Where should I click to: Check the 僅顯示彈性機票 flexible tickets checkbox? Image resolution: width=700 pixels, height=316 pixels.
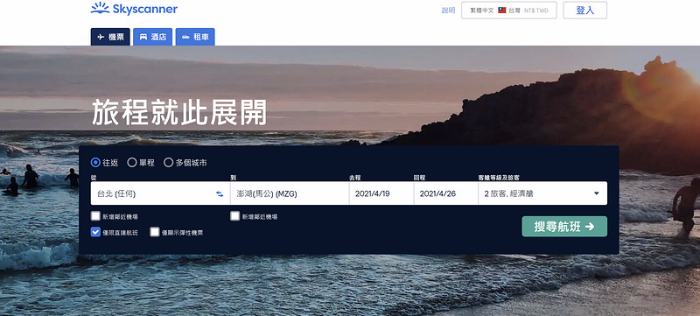coord(155,232)
